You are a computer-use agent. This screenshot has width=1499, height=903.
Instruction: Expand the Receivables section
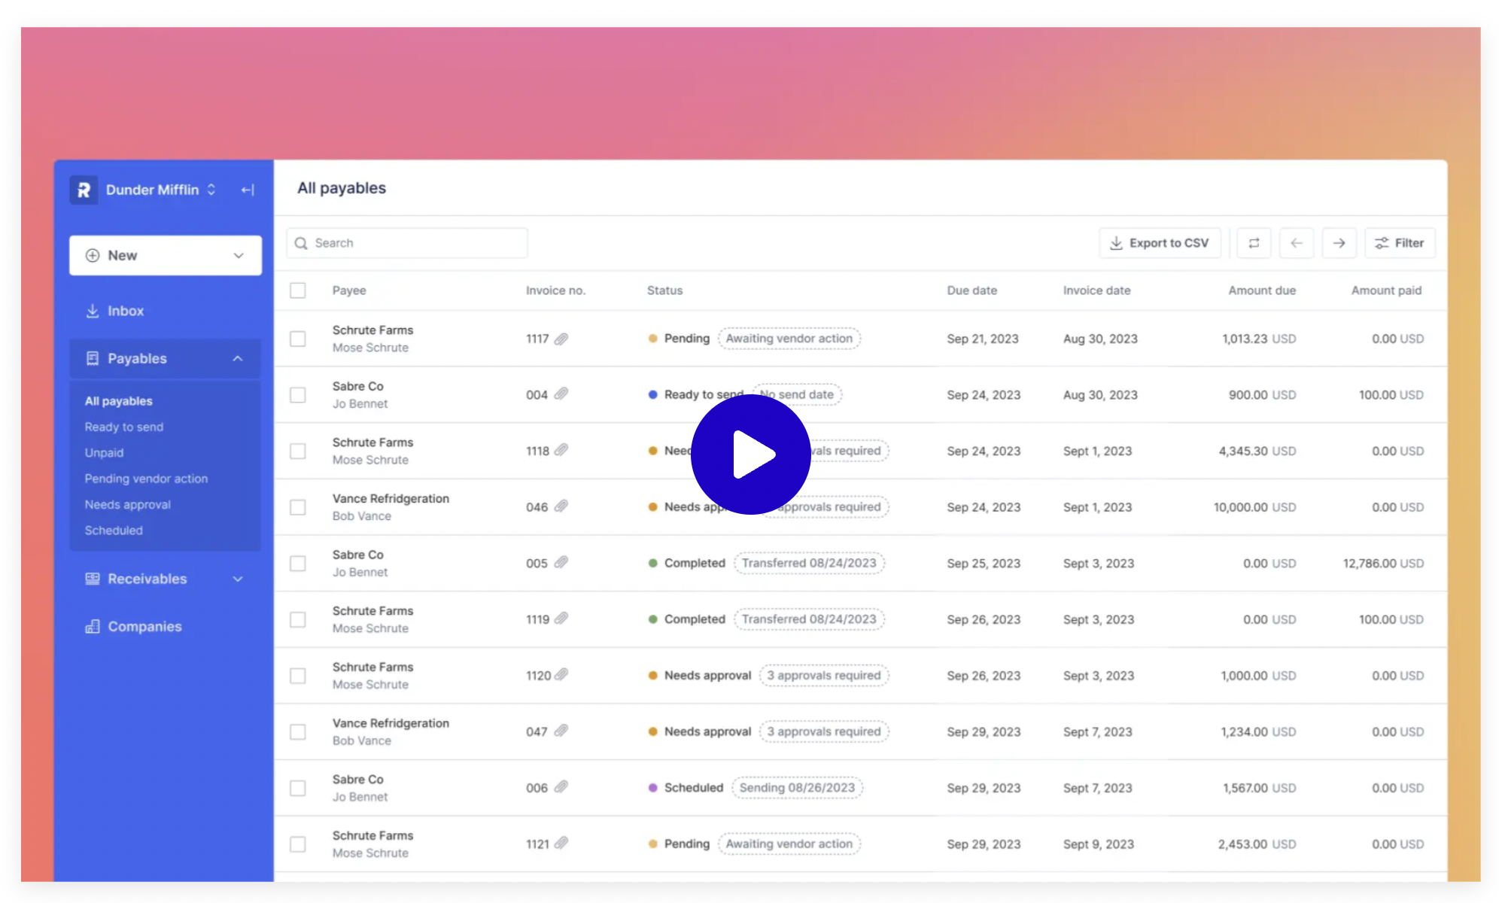tap(238, 579)
